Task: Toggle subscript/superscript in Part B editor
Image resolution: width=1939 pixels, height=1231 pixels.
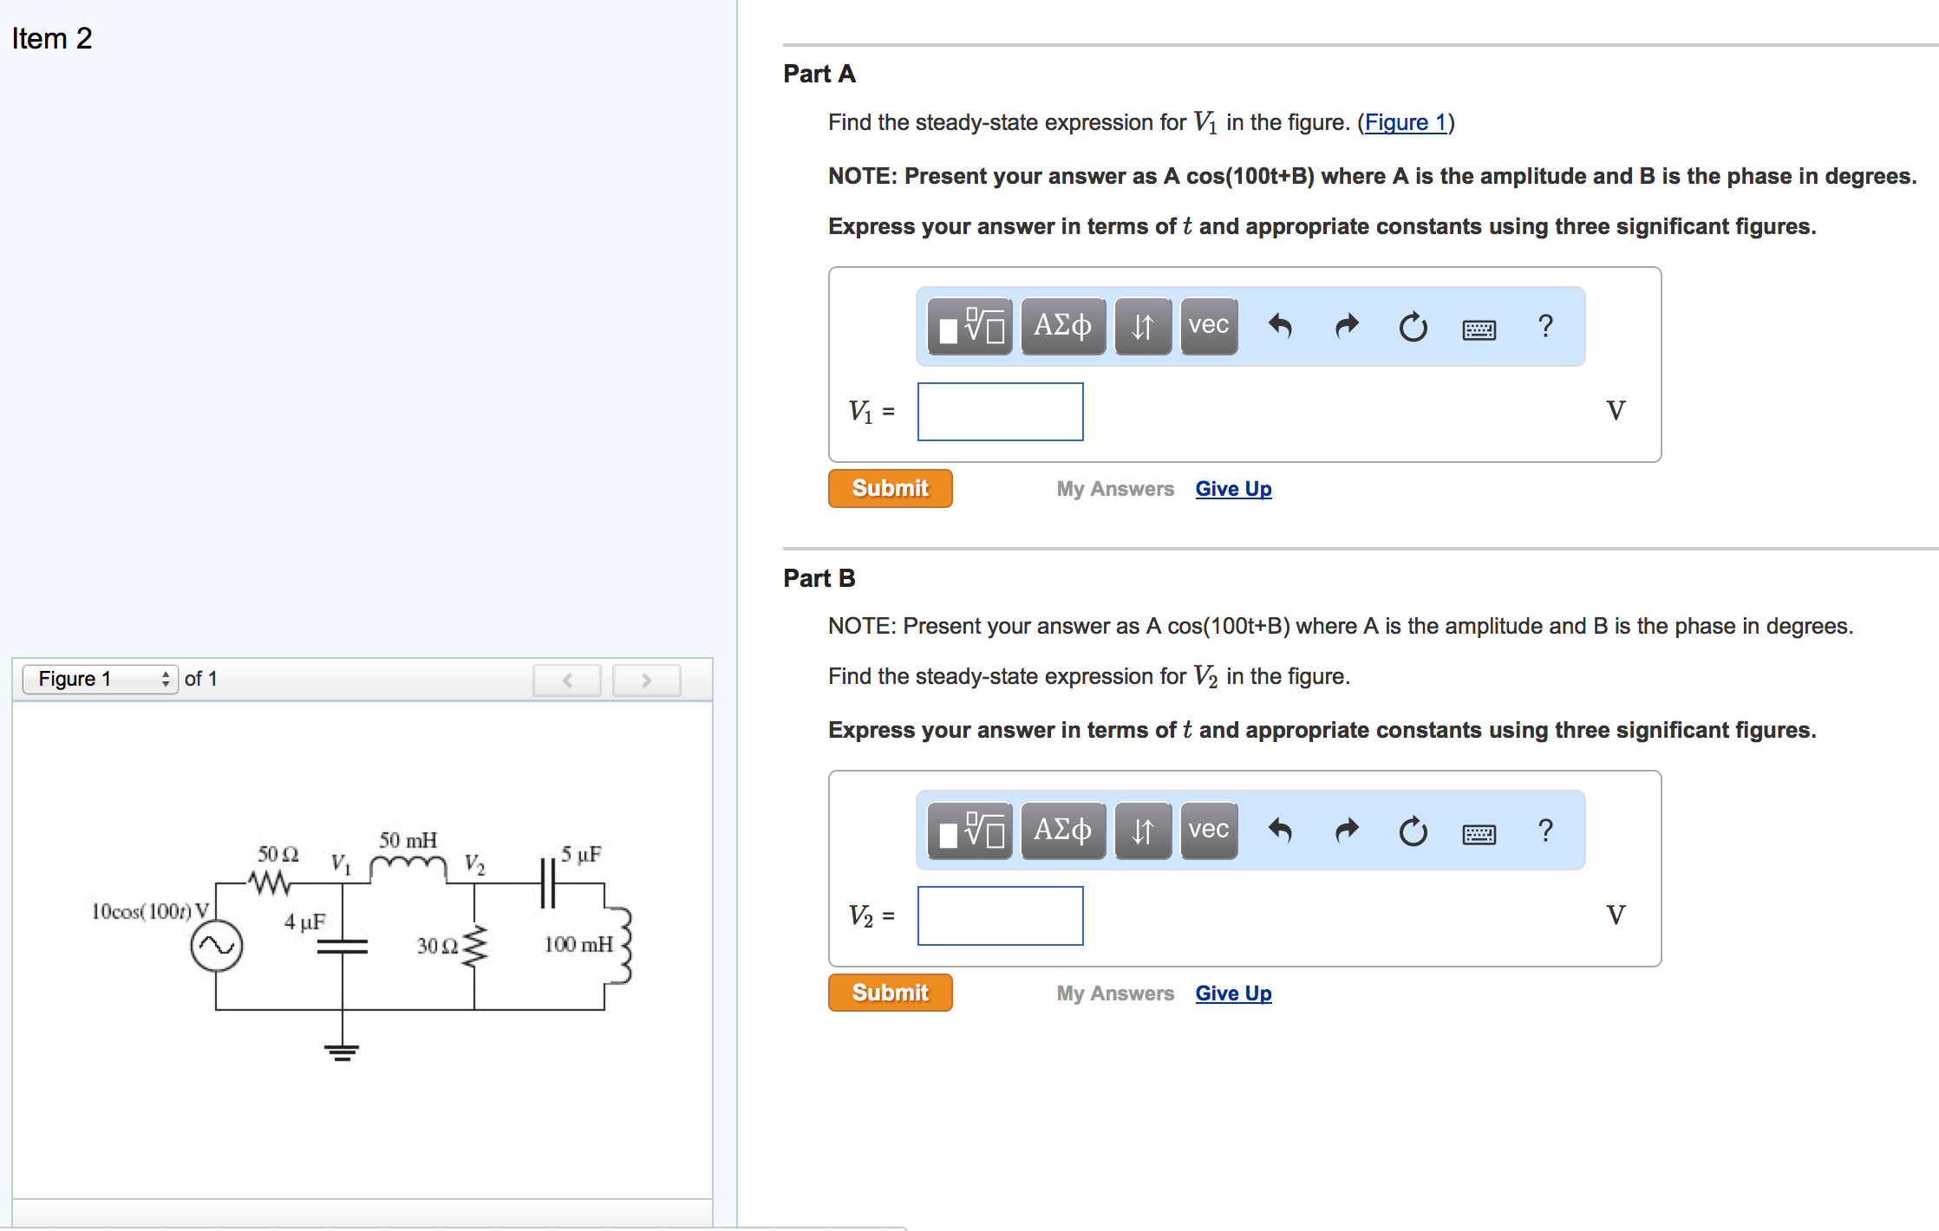Action: pos(1142,830)
